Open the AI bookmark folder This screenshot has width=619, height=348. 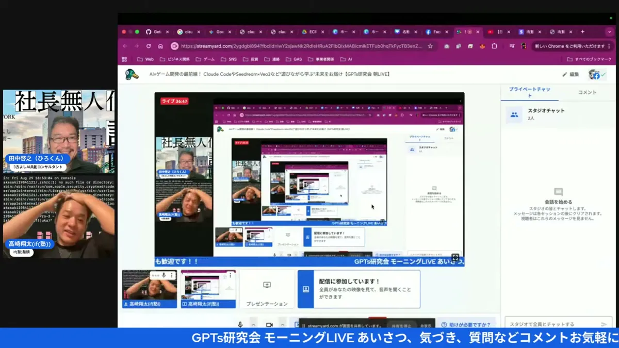tap(346, 59)
